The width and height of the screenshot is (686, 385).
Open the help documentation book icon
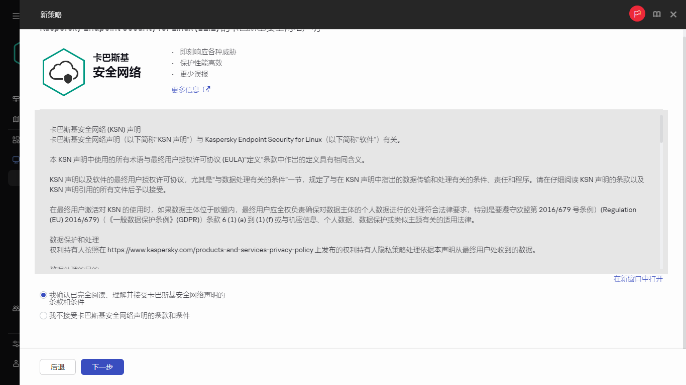(657, 14)
